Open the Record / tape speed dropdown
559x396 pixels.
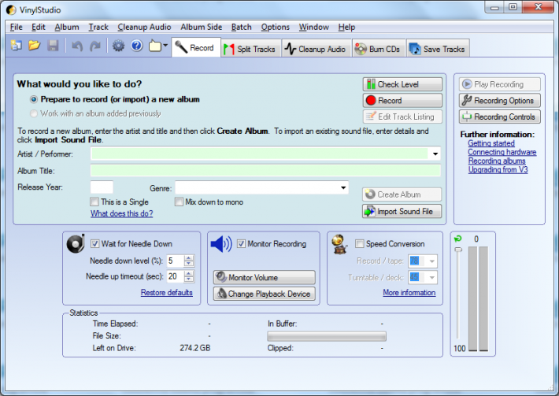431,261
